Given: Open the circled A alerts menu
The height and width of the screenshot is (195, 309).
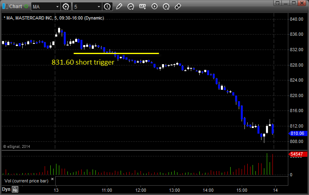Looking at the screenshot, I should pyautogui.click(x=166, y=6).
